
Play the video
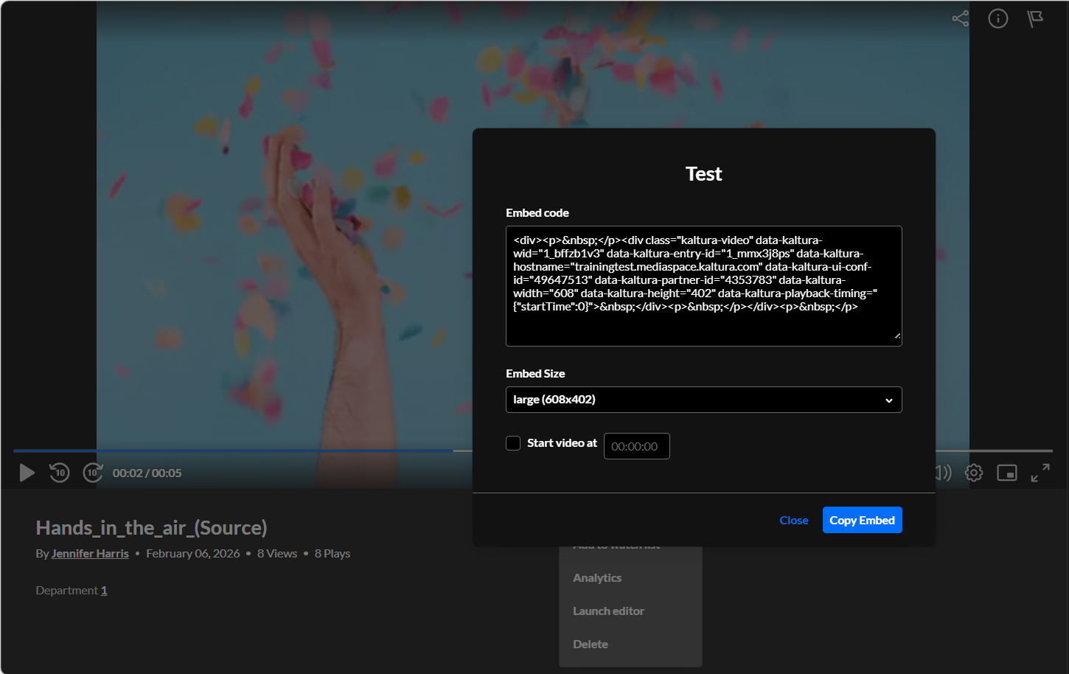(27, 473)
